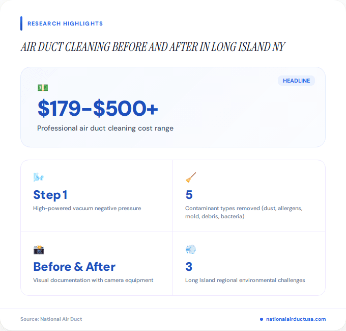Image resolution: width=346 pixels, height=331 pixels.
Task: Click the Air Duct Cleaning title heading
Action: (153, 47)
